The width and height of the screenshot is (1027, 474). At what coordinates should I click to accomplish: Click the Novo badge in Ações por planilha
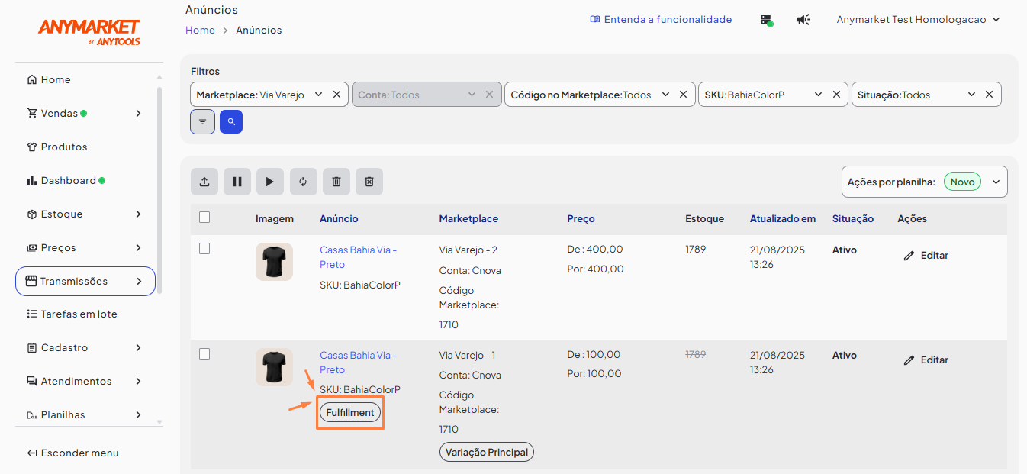tap(962, 182)
